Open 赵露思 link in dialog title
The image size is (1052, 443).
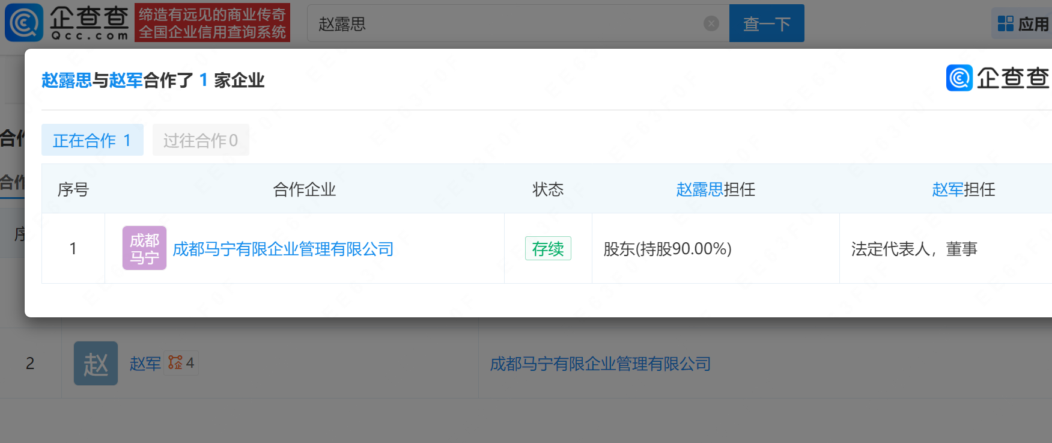66,81
